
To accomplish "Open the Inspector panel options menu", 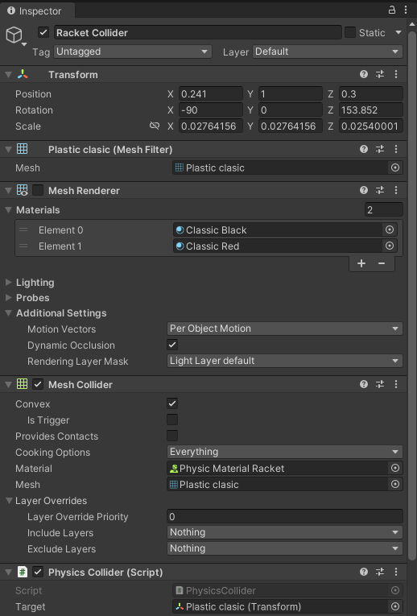I will [406, 10].
